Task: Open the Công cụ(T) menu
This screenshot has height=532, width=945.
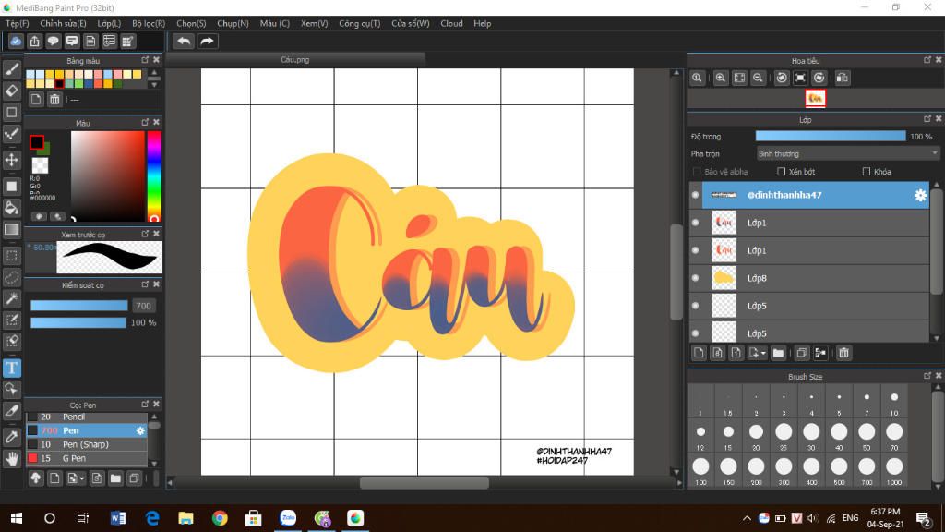Action: click(360, 23)
